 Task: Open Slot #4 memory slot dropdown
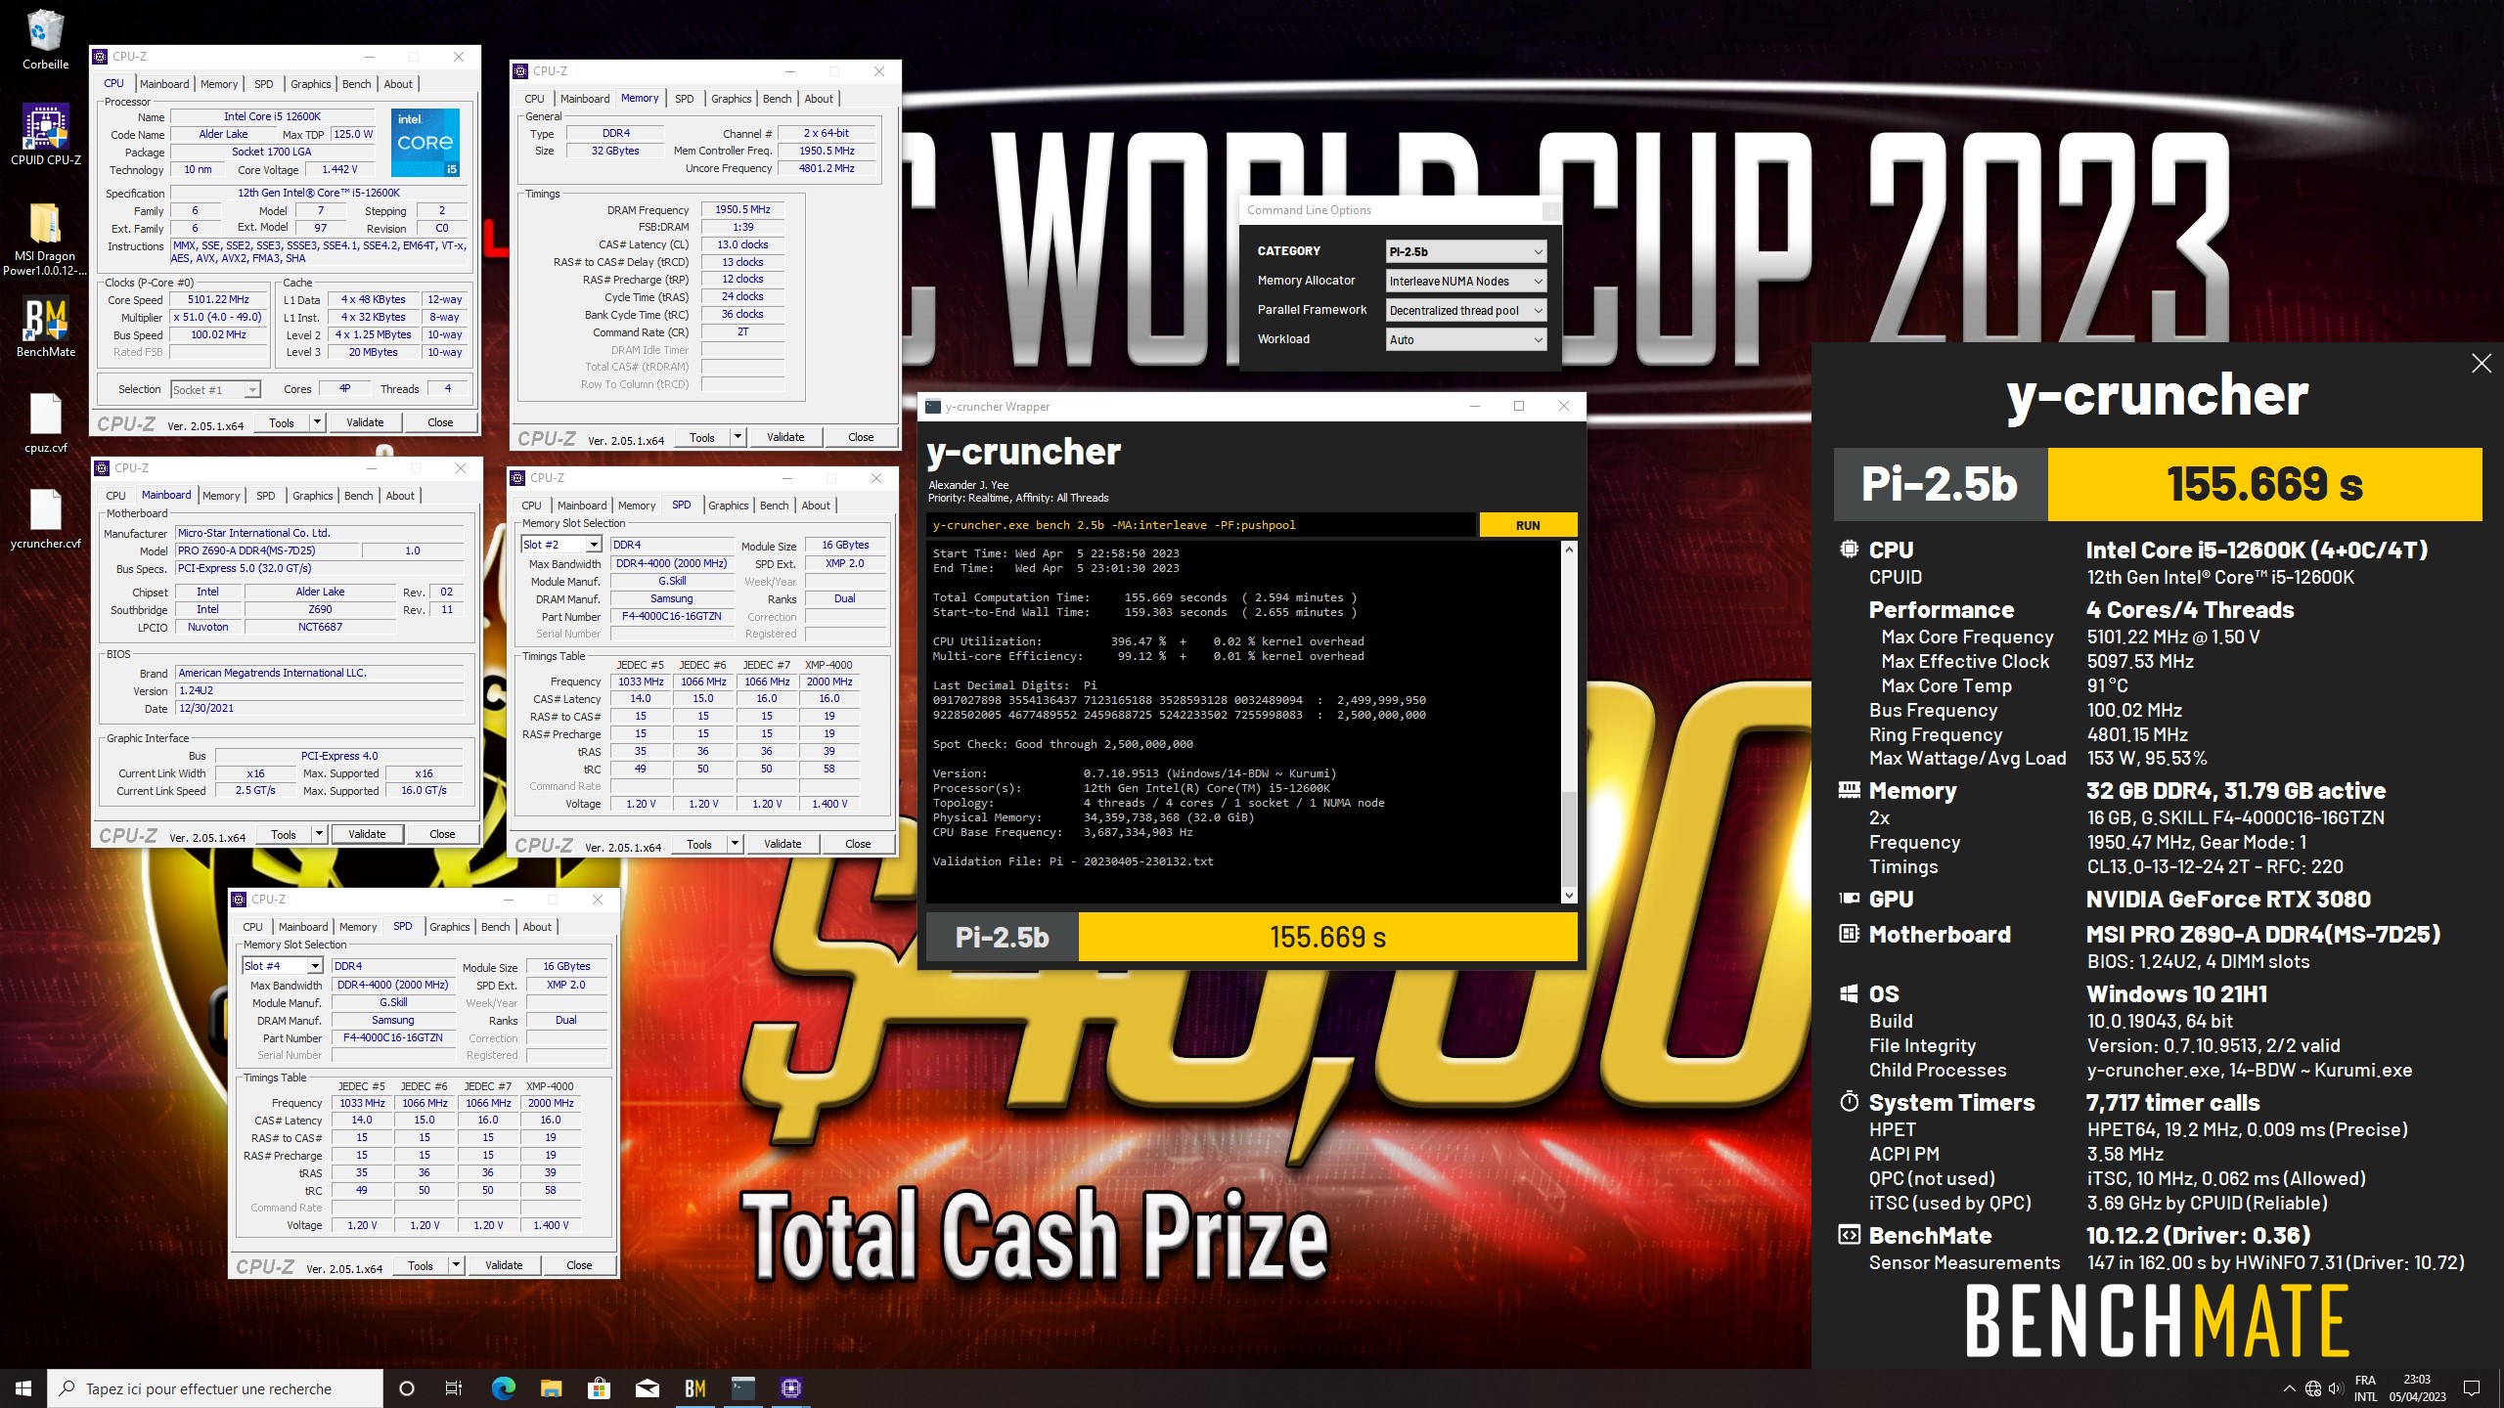[283, 966]
